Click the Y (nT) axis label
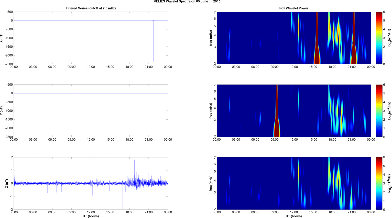The width and height of the screenshot is (392, 218). [x=2, y=111]
